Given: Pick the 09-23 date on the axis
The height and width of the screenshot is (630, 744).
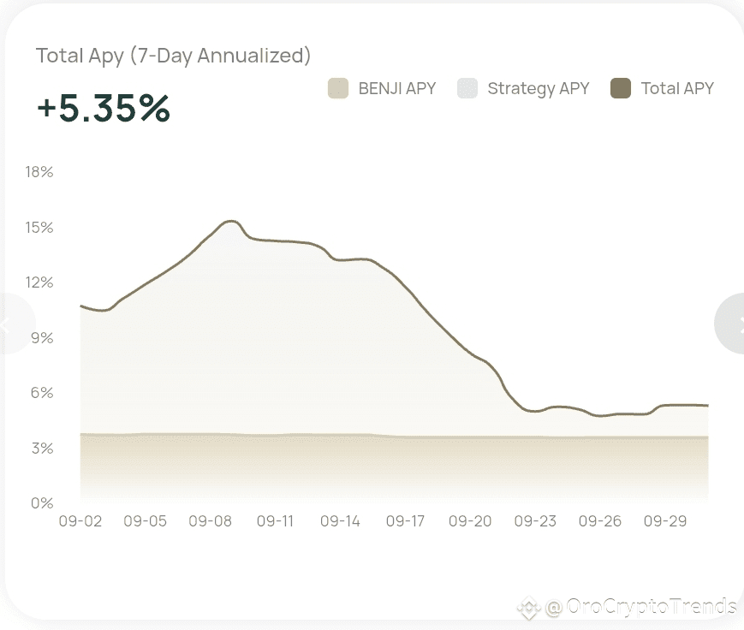Looking at the screenshot, I should (x=535, y=520).
